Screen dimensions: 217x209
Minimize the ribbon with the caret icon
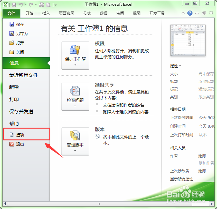pos(183,13)
